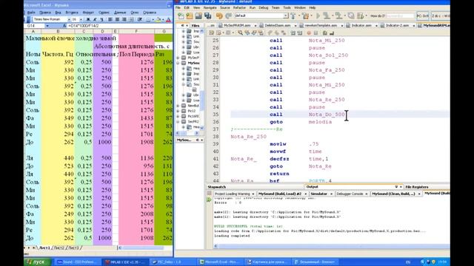
Task: Click Uncomment icon at end of editor toolbar
Action: tap(332, 33)
